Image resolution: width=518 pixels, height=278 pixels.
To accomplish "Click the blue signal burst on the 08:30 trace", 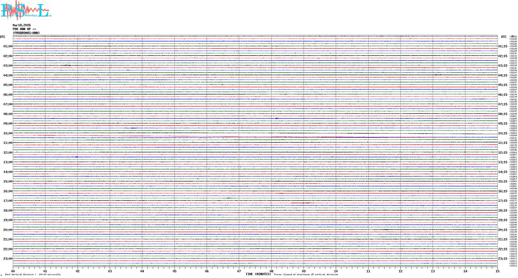I will 277,118.
